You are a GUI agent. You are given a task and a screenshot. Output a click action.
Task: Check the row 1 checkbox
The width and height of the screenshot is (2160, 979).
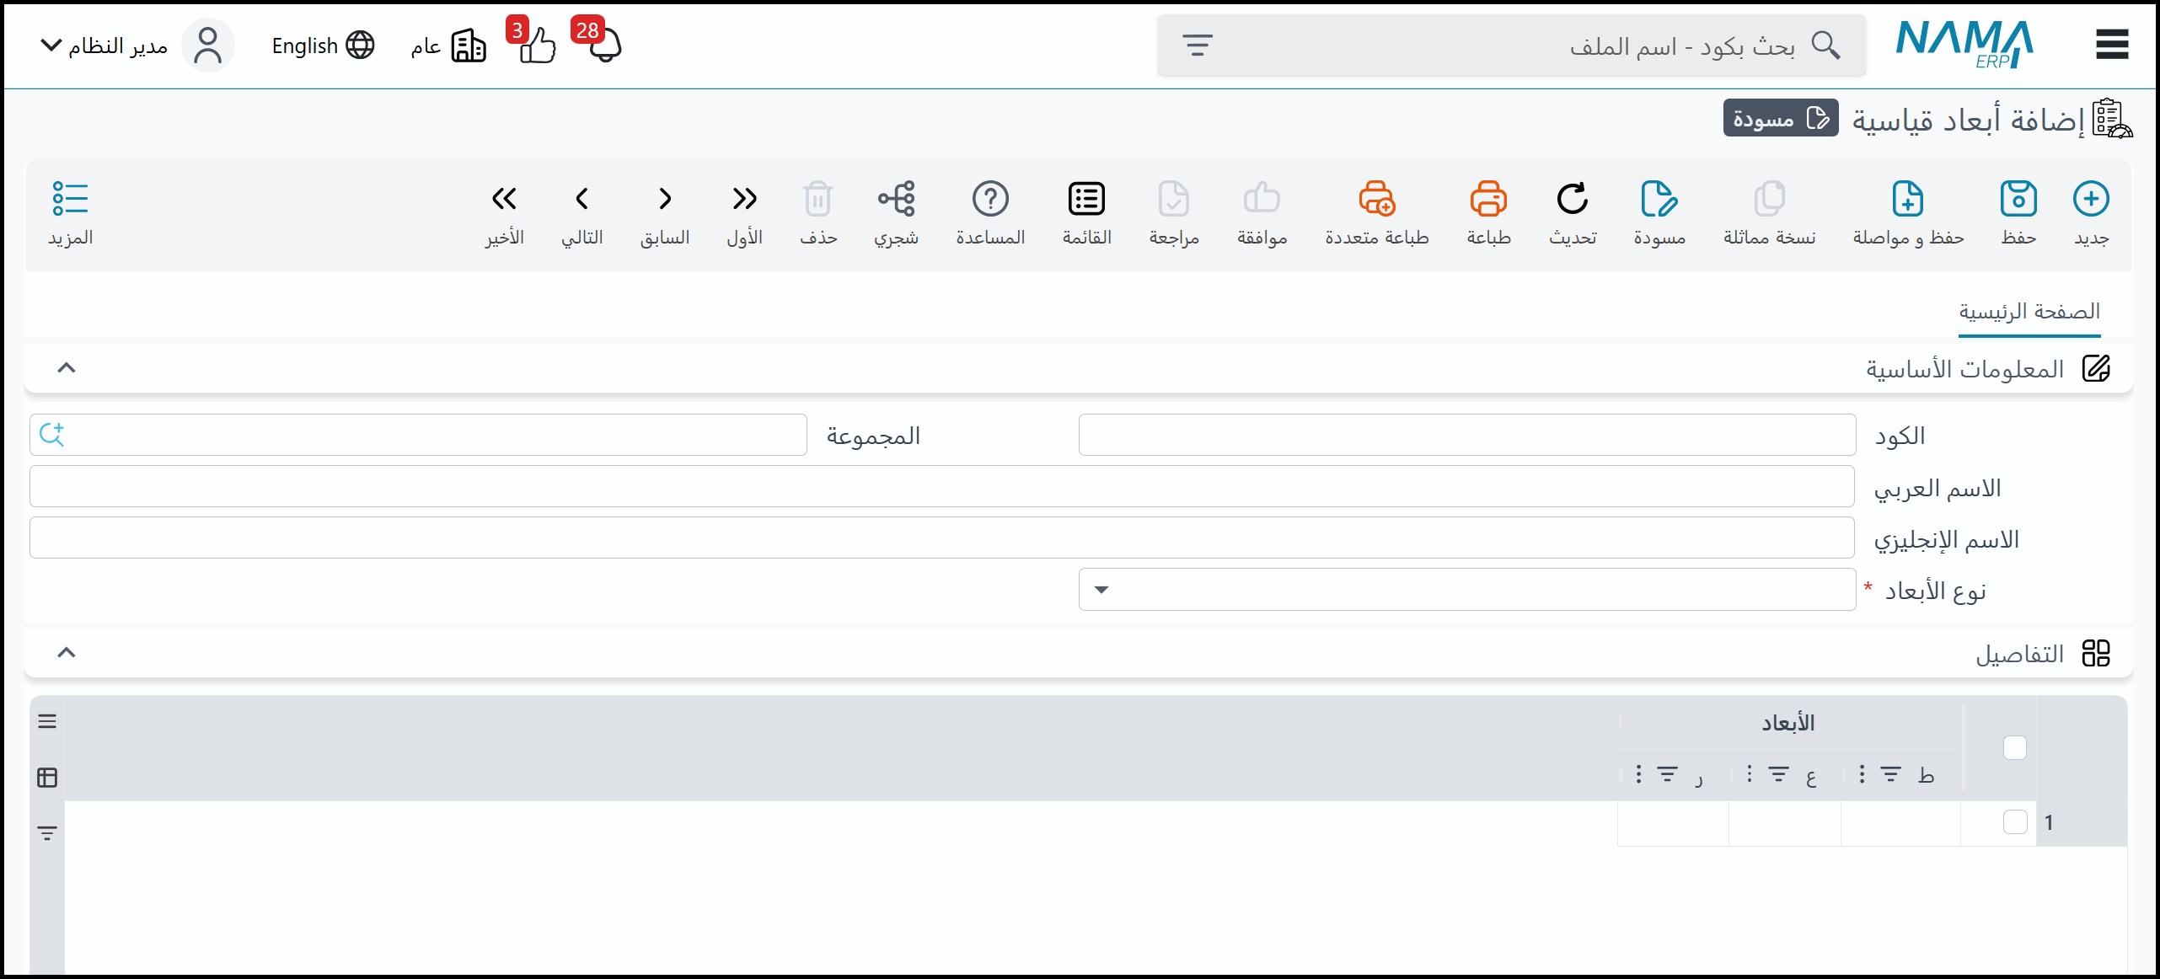click(x=2014, y=821)
